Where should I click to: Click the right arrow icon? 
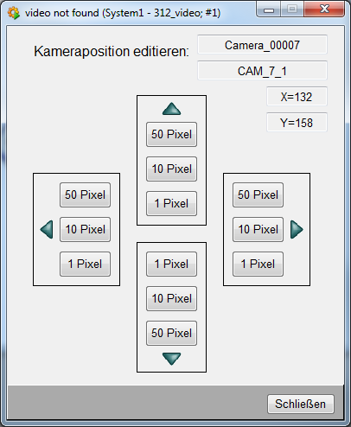[x=297, y=230]
